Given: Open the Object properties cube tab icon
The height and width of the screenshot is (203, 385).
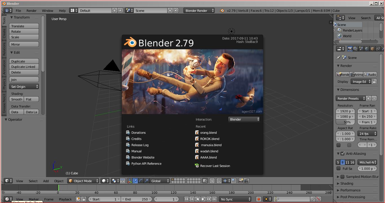Looking at the screenshot, I should 372,49.
